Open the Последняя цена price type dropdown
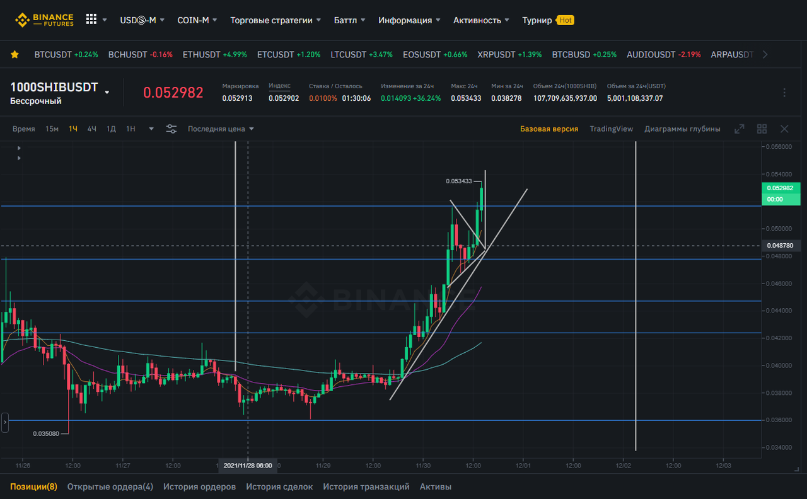Screen dimensions: 807x499 (221, 129)
